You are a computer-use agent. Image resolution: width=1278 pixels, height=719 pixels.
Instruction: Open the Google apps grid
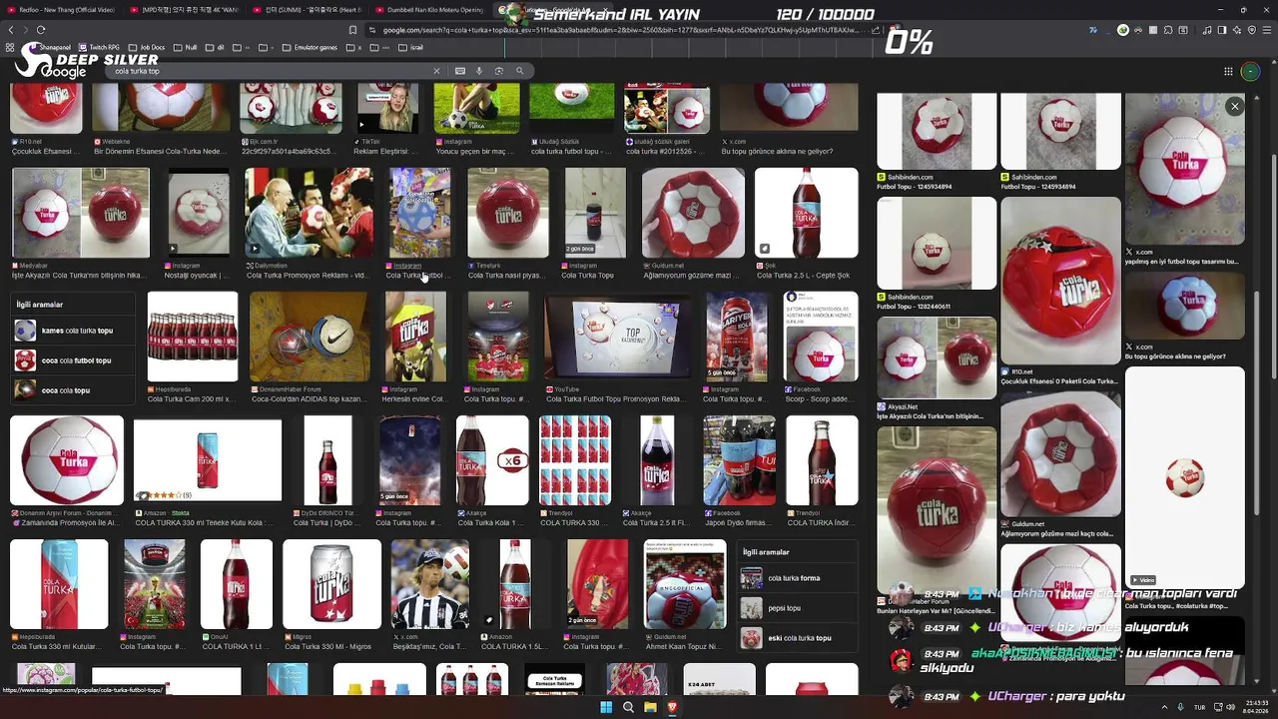(1228, 71)
